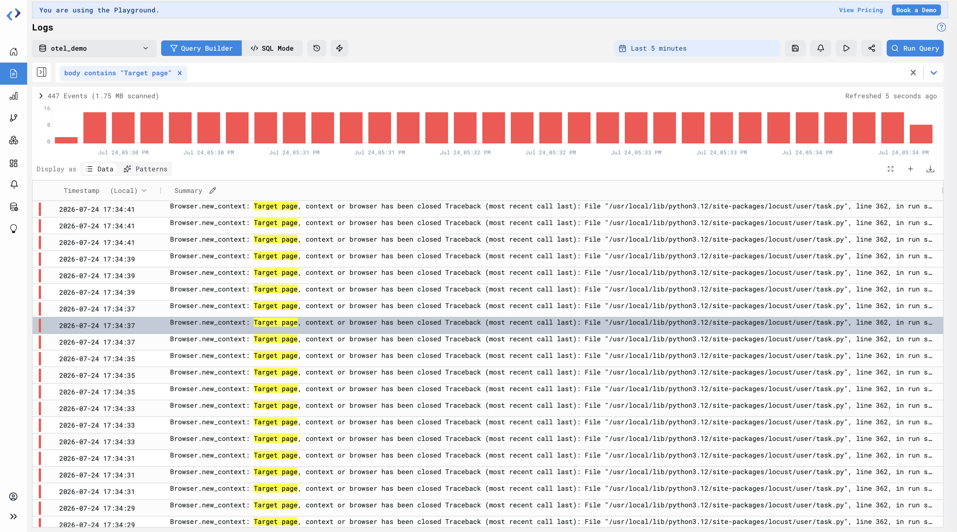Viewport: 957px width, 532px height.
Task: Open the first log row at 17:34:35
Action: (487, 359)
